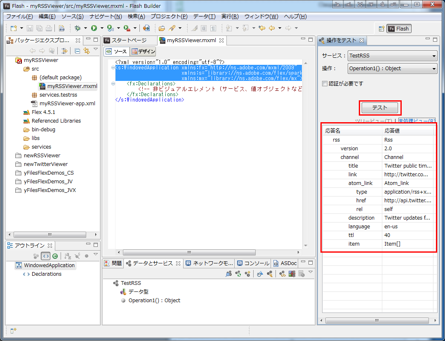This screenshot has width=445, height=341.
Task: Open Outline view menu triangle
Action: coord(96,254)
